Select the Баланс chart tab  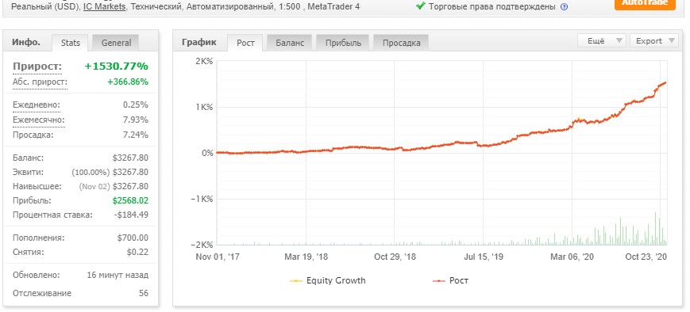[290, 43]
